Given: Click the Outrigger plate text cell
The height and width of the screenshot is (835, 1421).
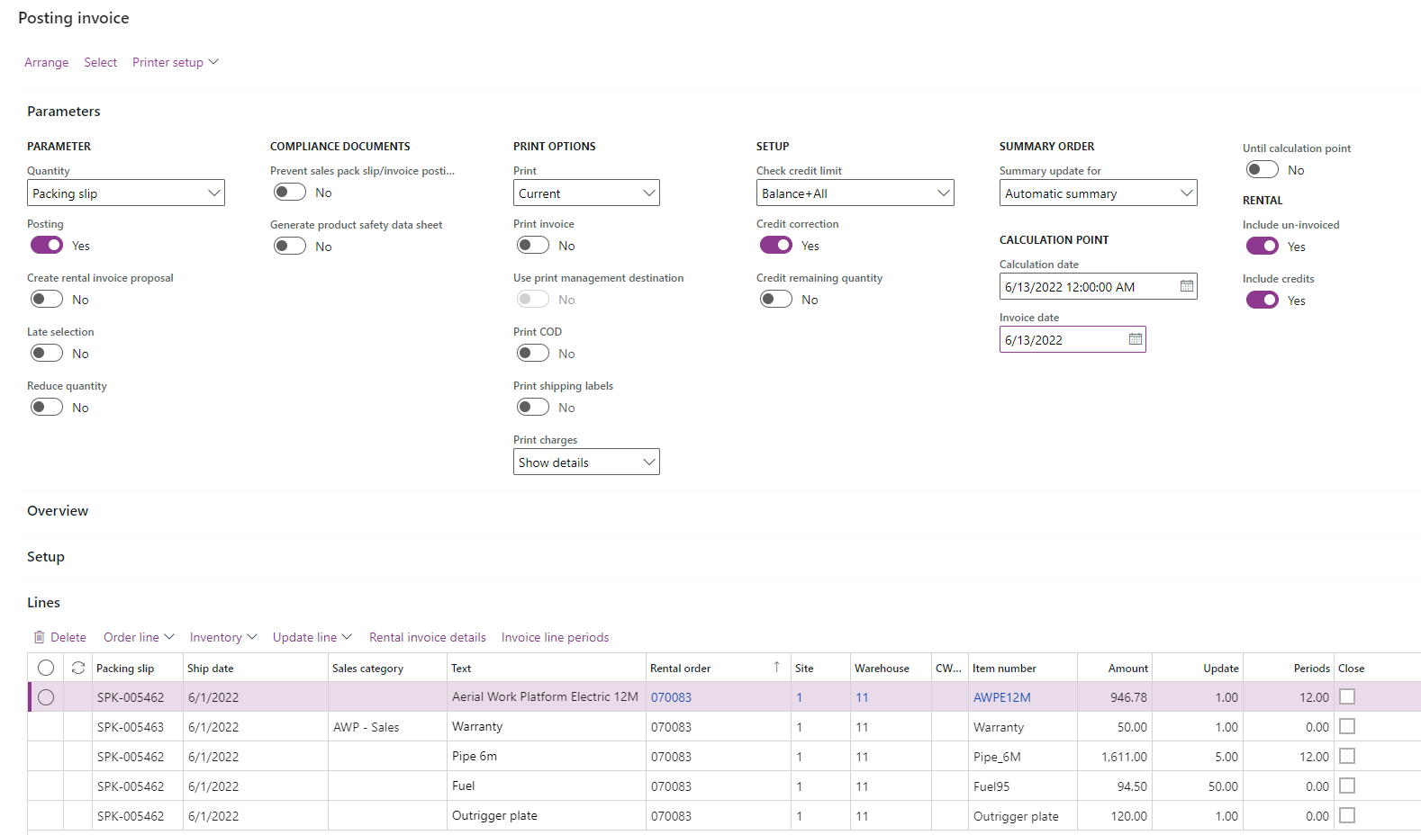Looking at the screenshot, I should (547, 815).
